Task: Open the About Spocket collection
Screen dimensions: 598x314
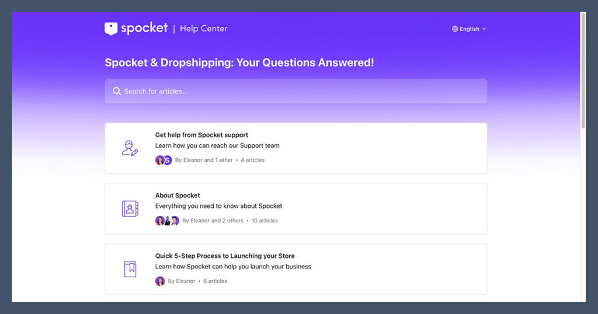Action: point(178,196)
